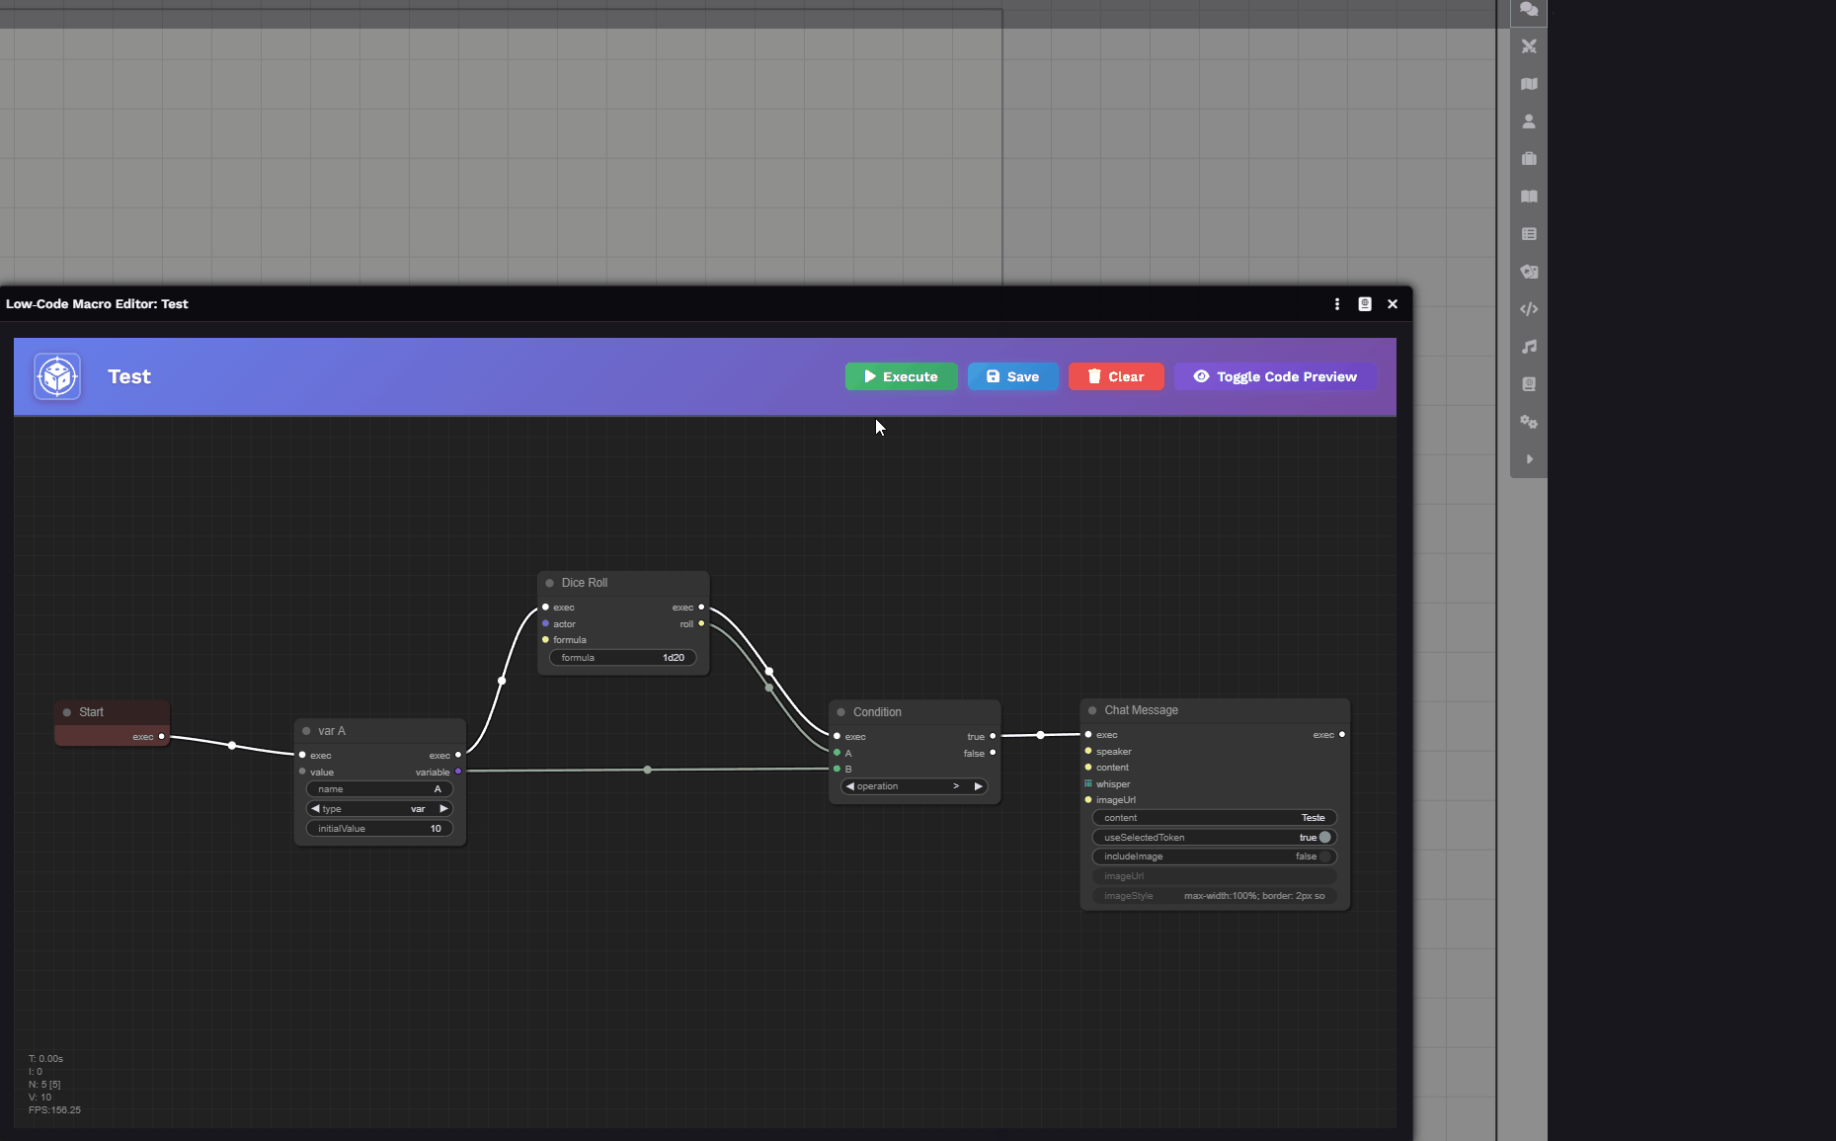Open the Game Settings cogs icon
This screenshot has height=1141, width=1836.
coord(1529,422)
